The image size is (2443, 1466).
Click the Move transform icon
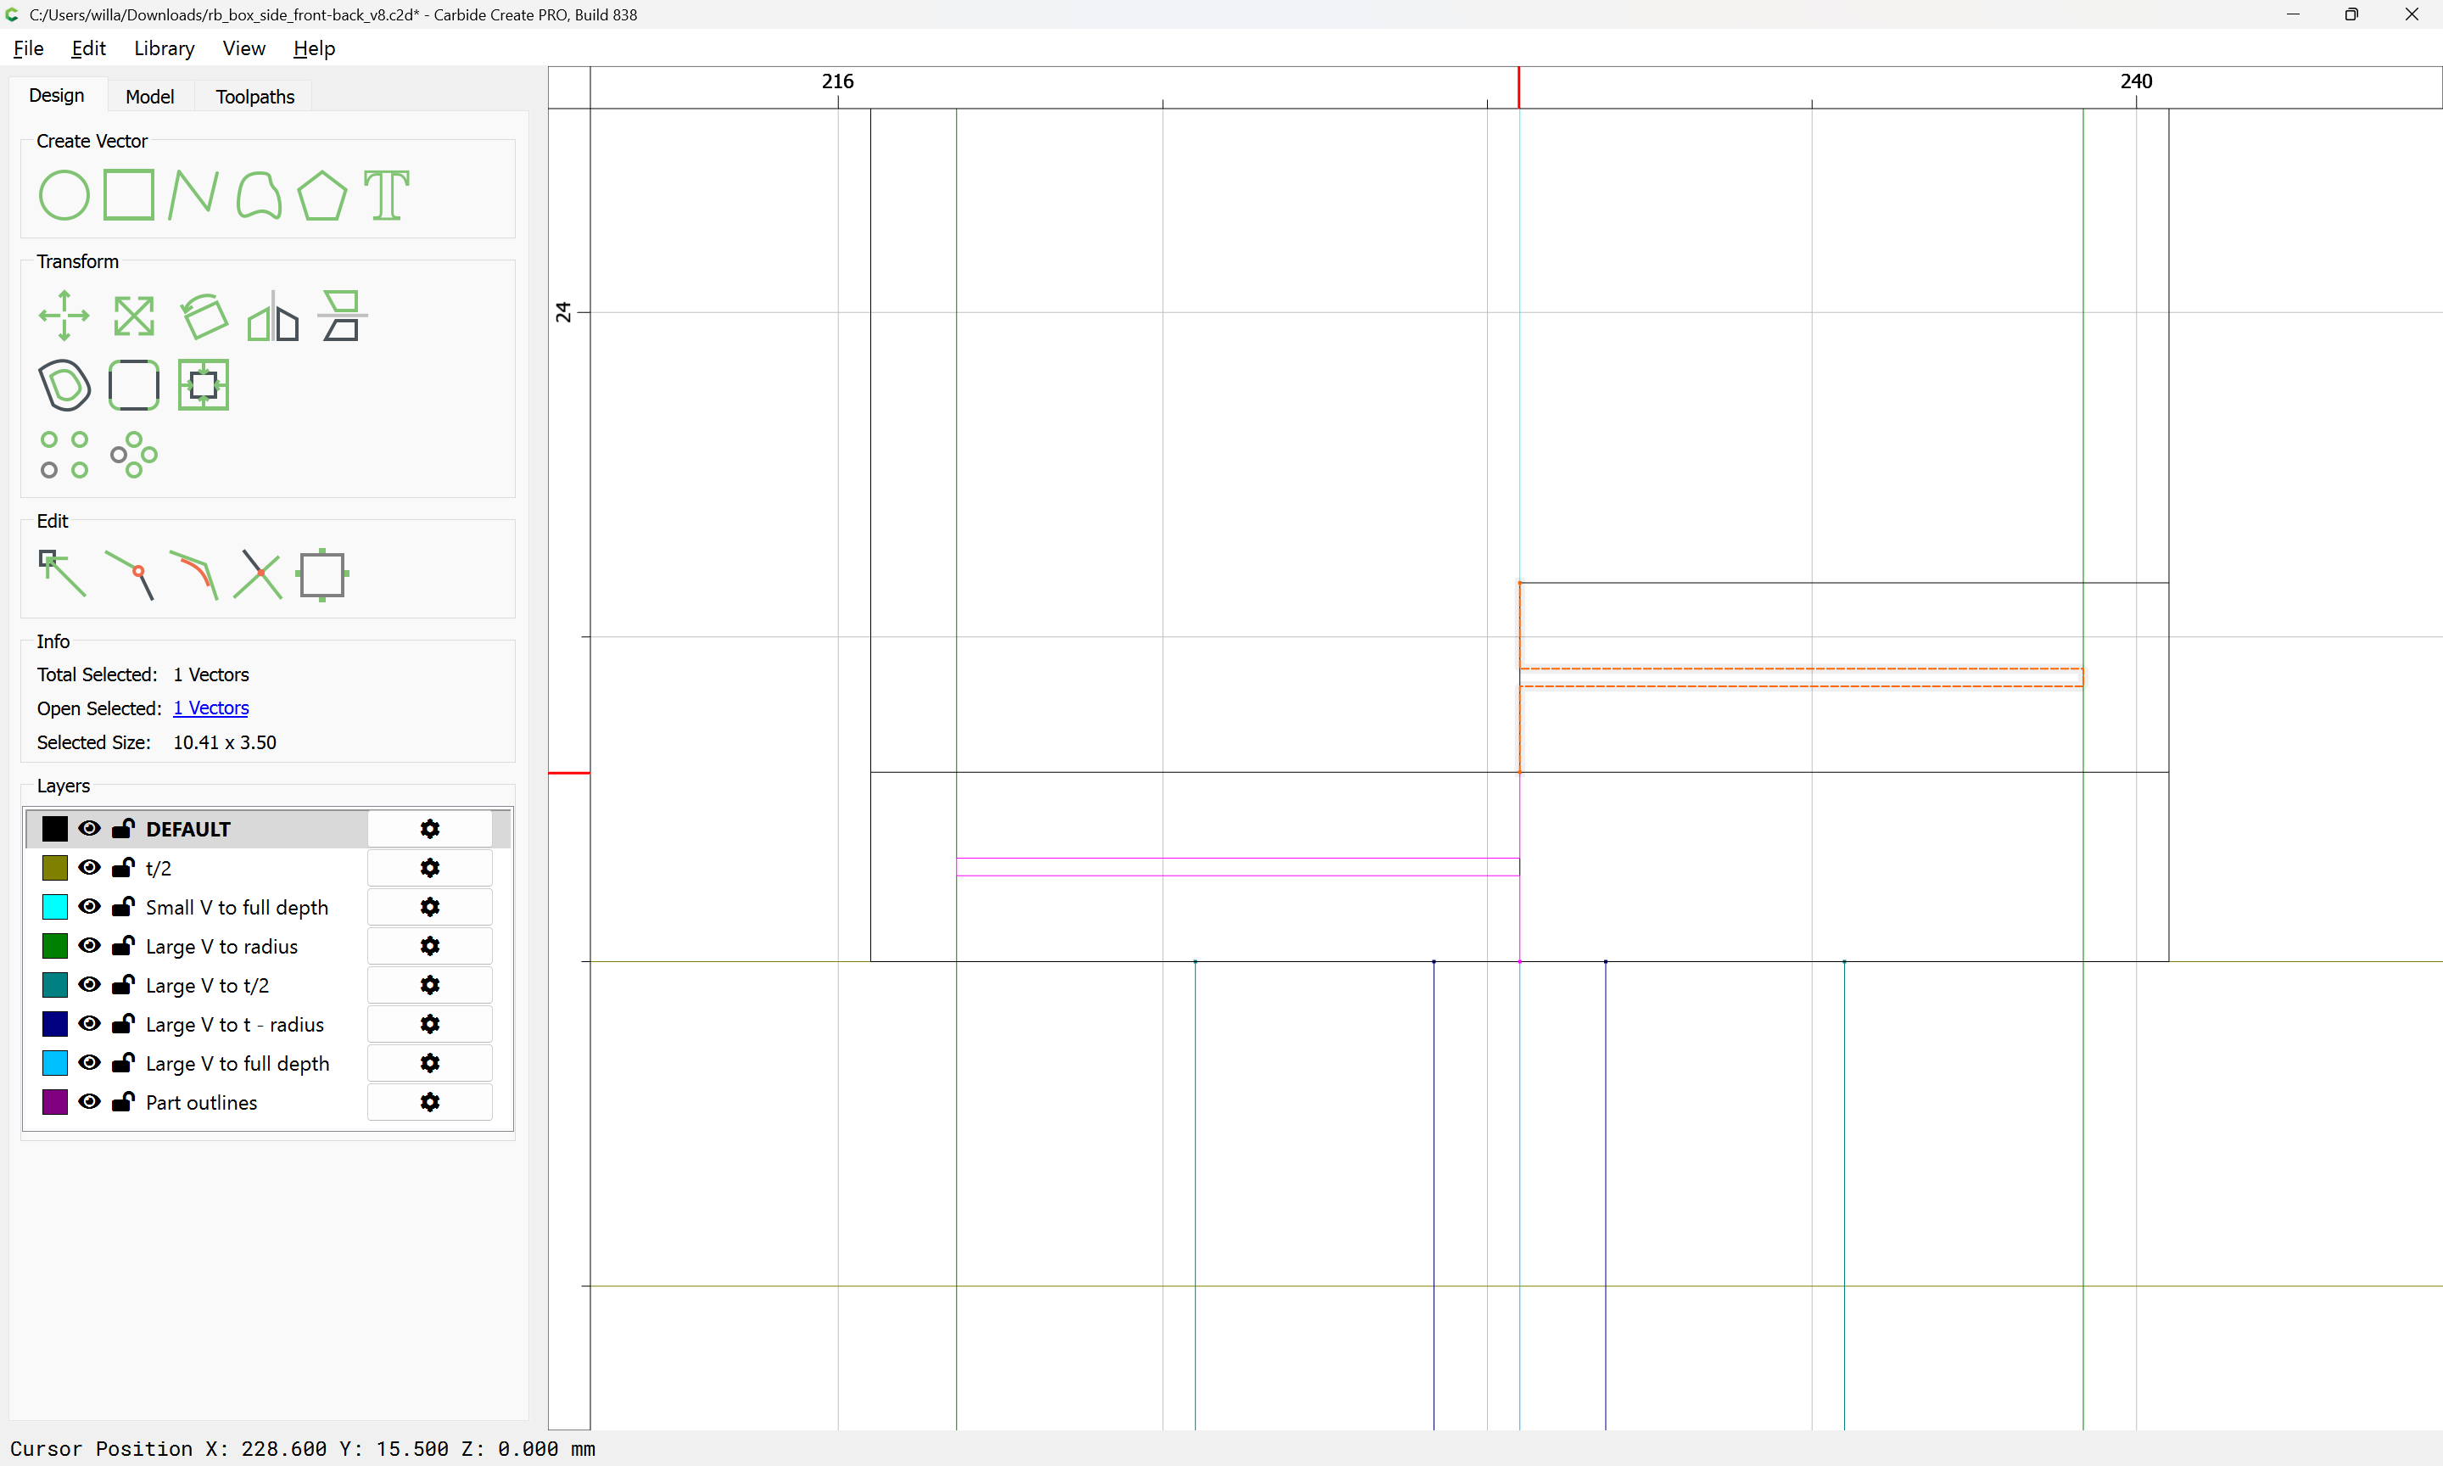[x=64, y=316]
